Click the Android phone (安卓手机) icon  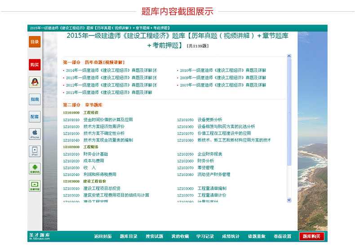tap(35, 168)
